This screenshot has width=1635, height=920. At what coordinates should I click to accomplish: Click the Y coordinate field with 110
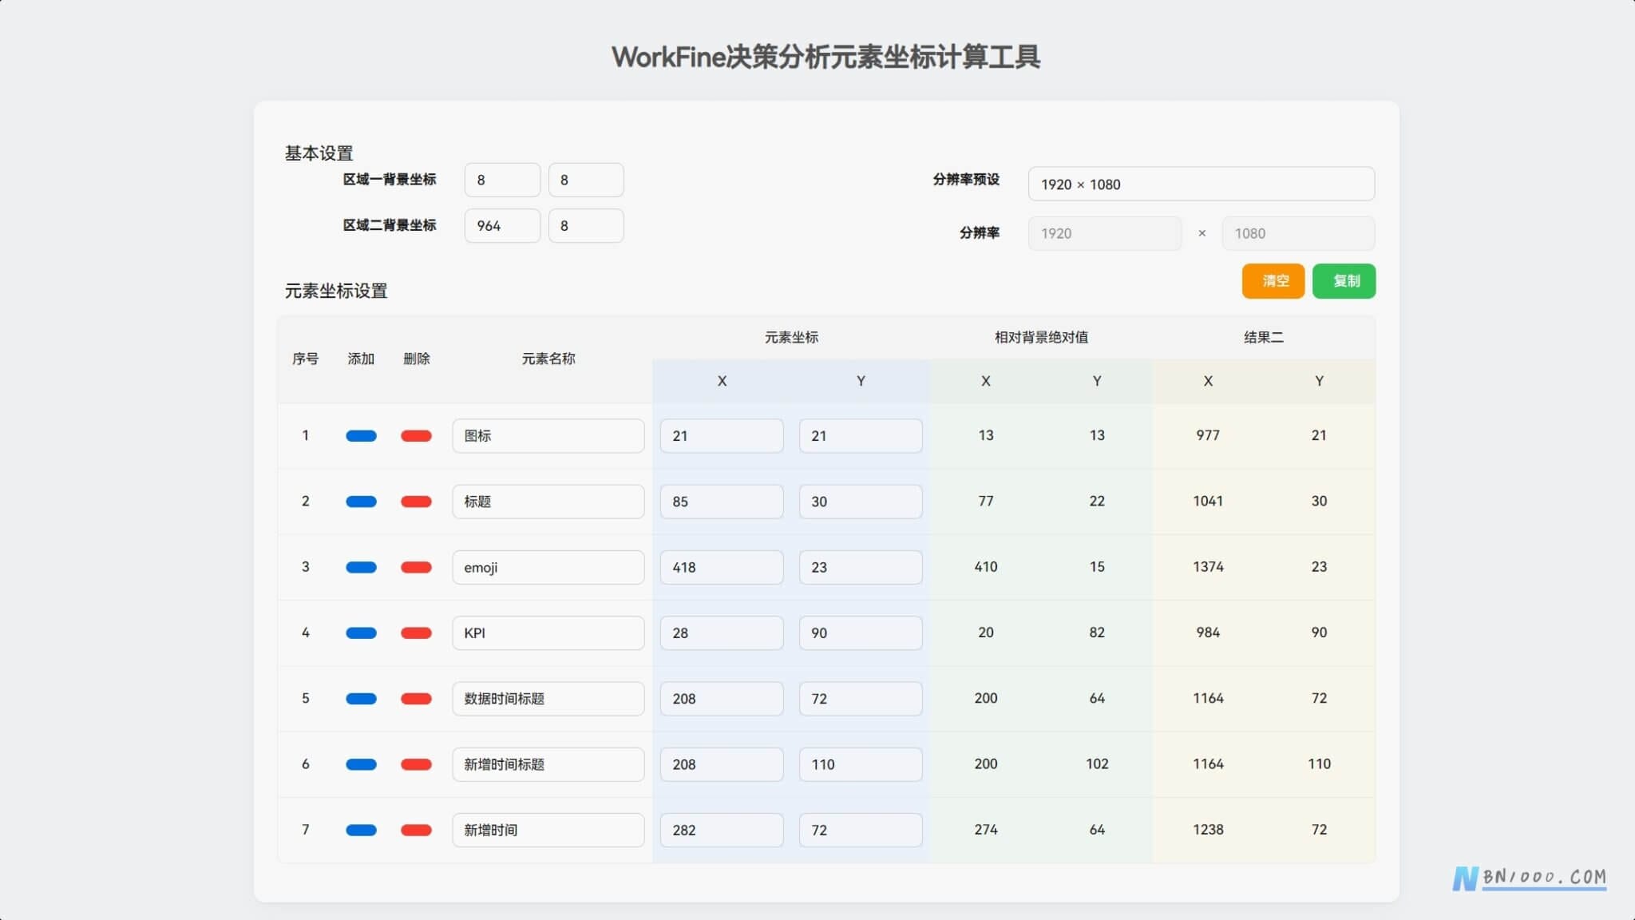[x=861, y=764]
